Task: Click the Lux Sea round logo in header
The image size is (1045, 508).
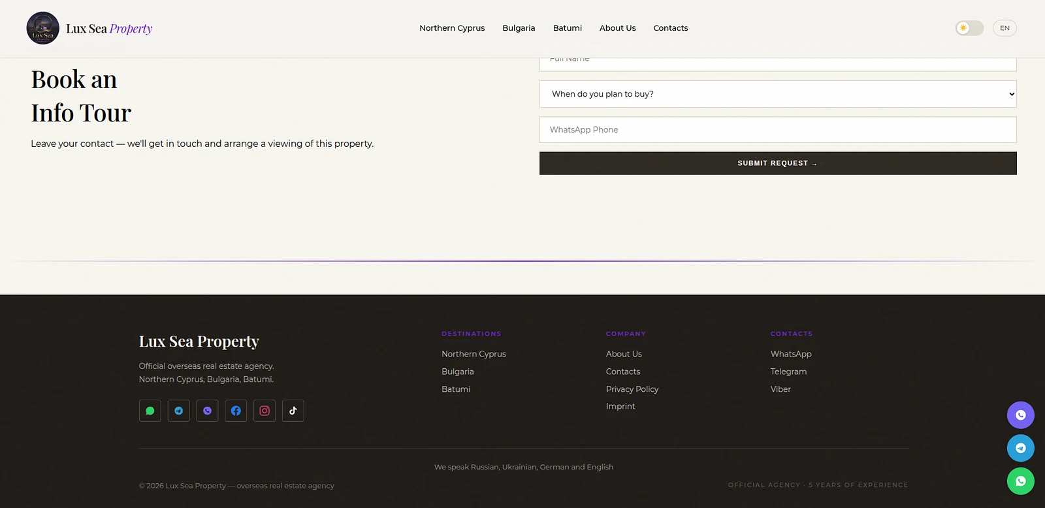Action: [x=43, y=28]
